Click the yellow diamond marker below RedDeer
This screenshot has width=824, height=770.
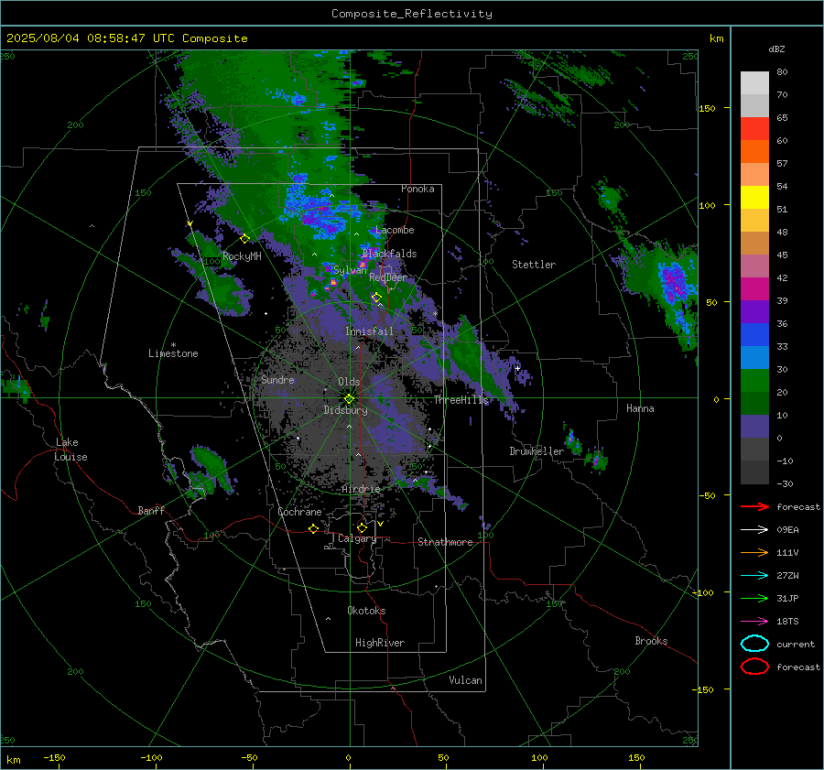point(376,298)
